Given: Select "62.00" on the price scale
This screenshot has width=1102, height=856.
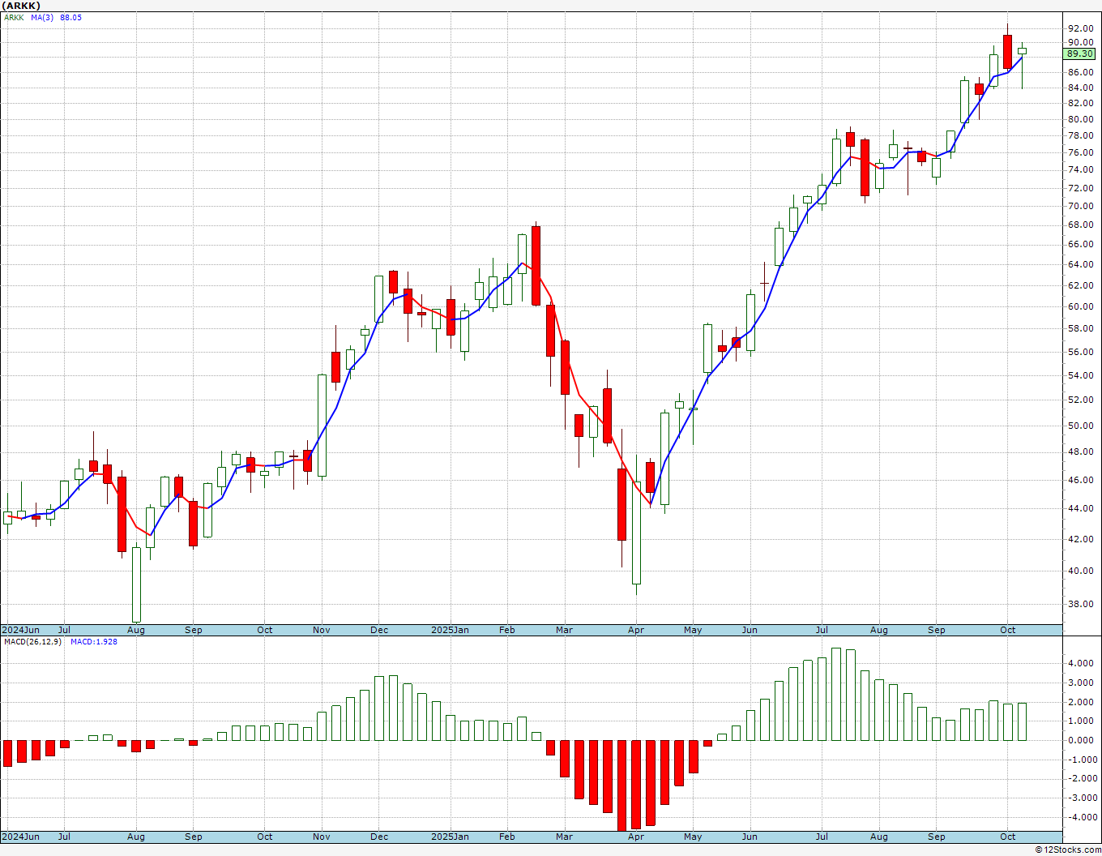Looking at the screenshot, I should pyautogui.click(x=1080, y=285).
